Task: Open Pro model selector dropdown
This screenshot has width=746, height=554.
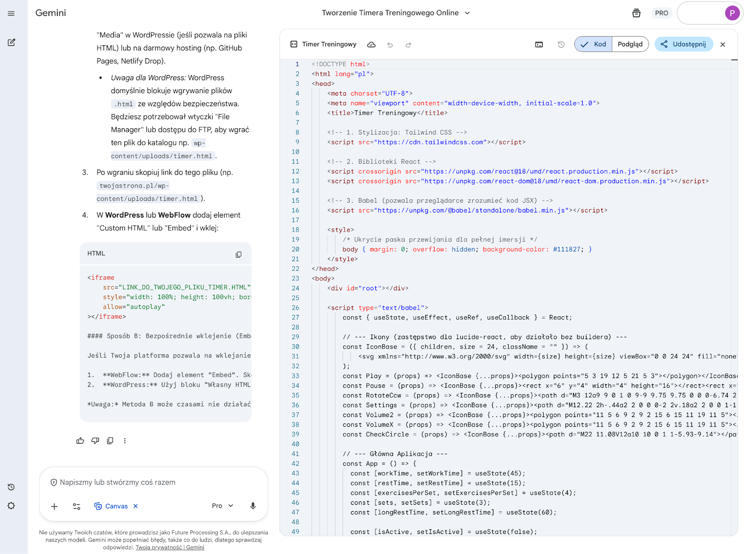Action: (222, 506)
